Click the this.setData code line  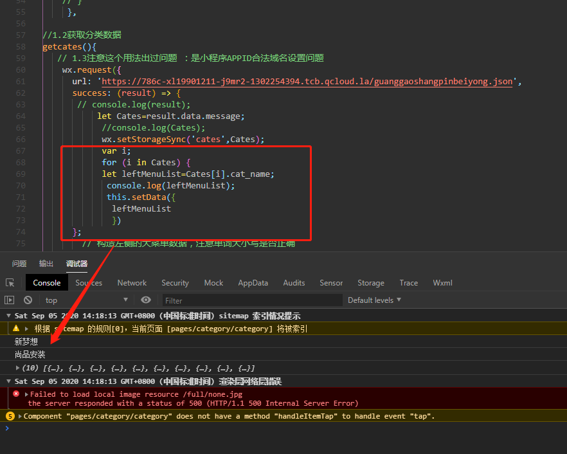point(141,197)
